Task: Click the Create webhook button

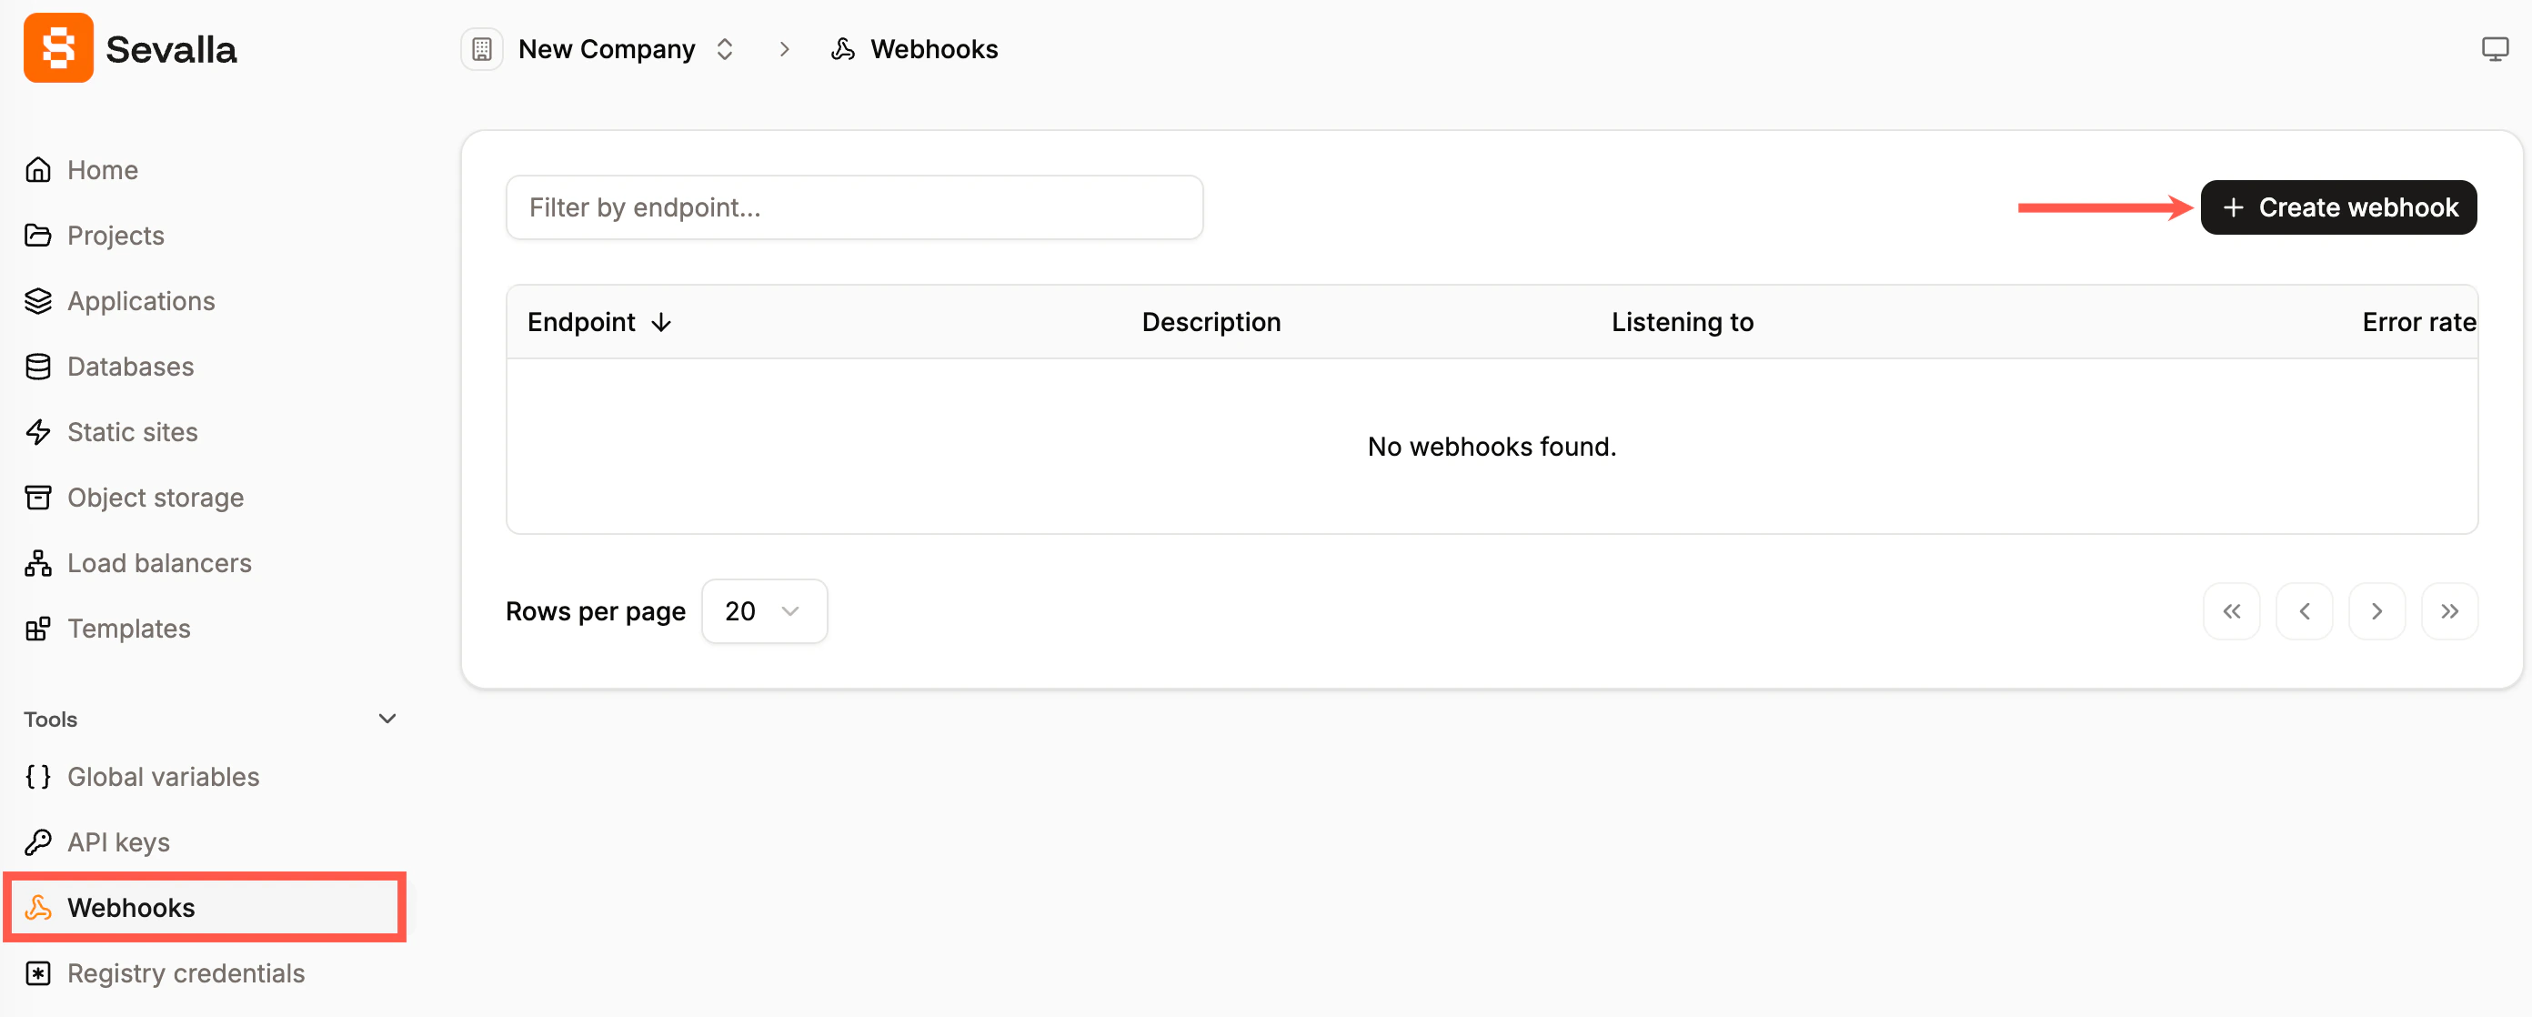Action: click(x=2338, y=206)
